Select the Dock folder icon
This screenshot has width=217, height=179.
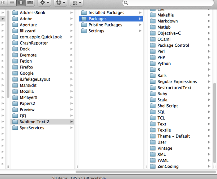(15, 49)
